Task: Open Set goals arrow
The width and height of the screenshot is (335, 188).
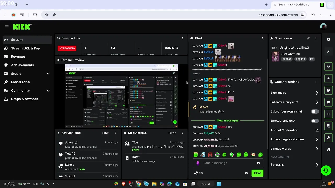Action: coord(317,165)
